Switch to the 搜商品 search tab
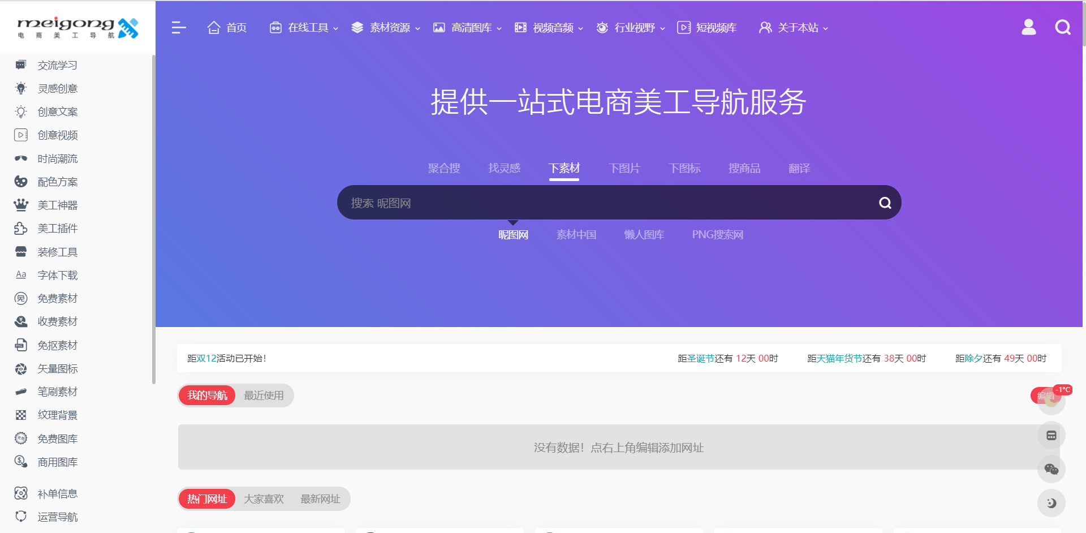 pos(744,168)
